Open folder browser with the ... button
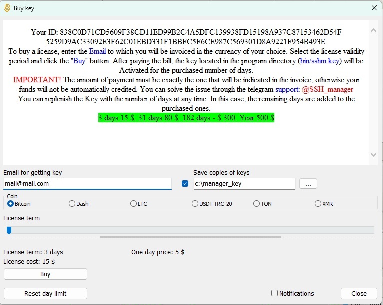This screenshot has width=383, height=305. [308, 184]
